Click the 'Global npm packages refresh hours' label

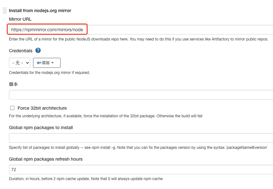(x=46, y=159)
